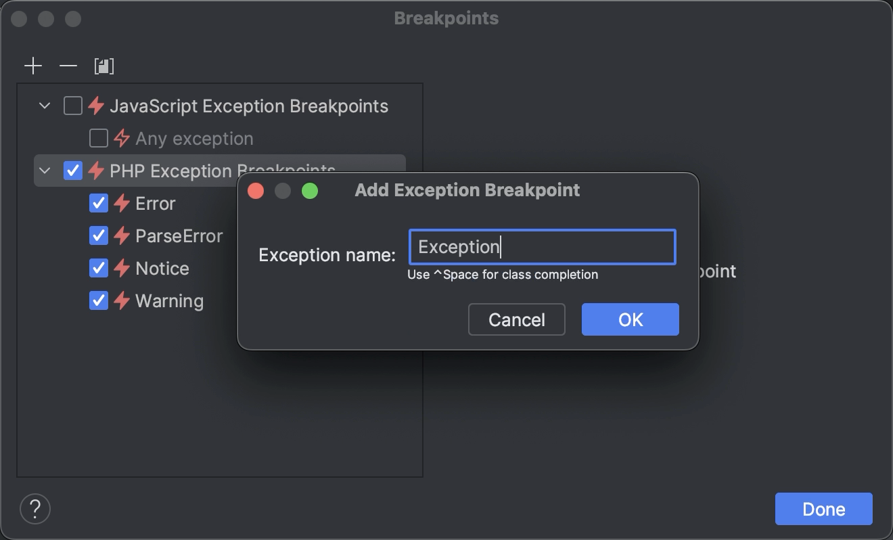Focus the Exception name text field
Viewport: 893px width, 540px height.
pos(542,247)
